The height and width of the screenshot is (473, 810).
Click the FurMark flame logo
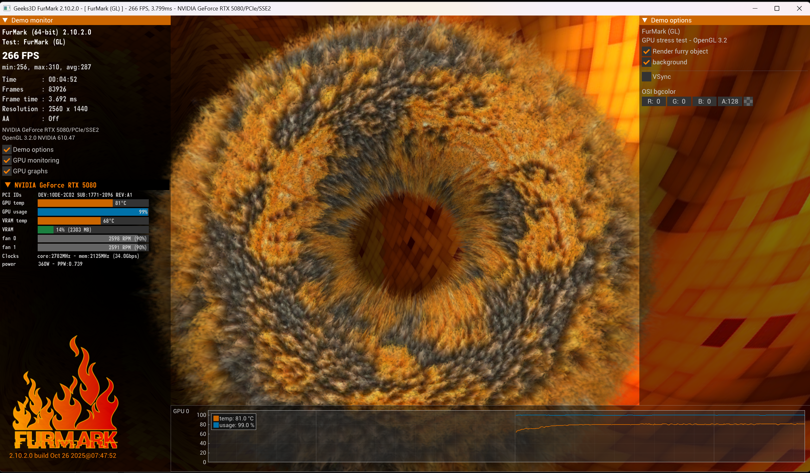point(65,392)
